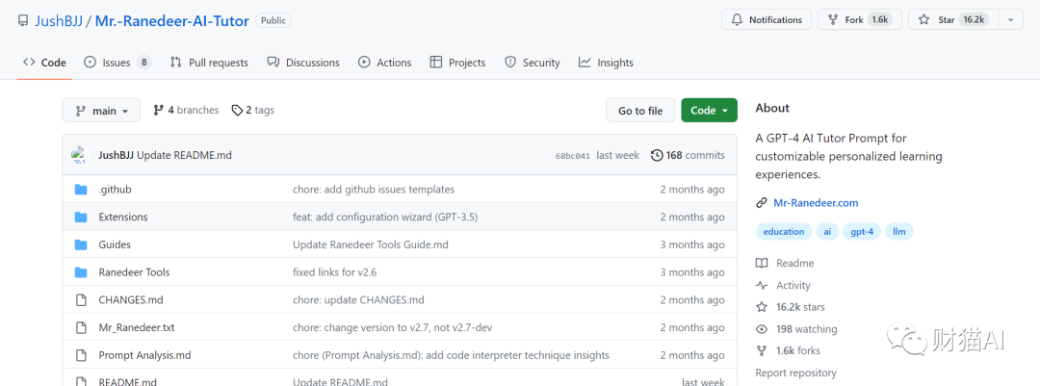This screenshot has width=1040, height=386.
Task: Switch to the Issues tab
Action: click(117, 63)
